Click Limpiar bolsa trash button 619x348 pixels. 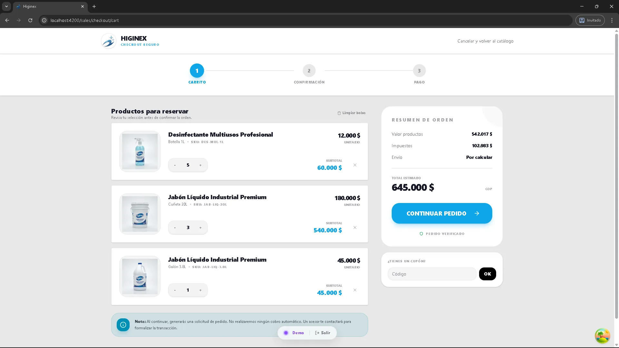click(x=351, y=113)
